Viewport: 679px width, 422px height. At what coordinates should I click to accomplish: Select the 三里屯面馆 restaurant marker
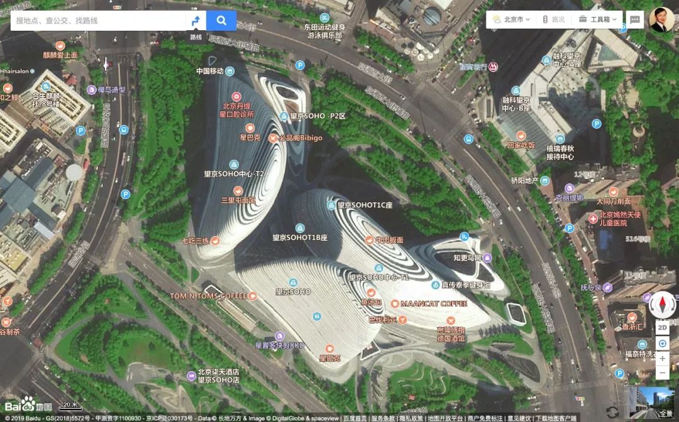238,191
